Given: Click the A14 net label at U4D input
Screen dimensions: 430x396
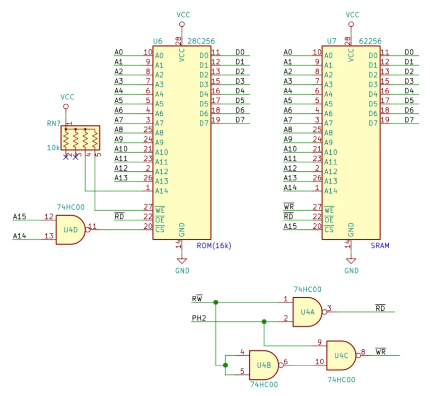Looking at the screenshot, I should [20, 236].
